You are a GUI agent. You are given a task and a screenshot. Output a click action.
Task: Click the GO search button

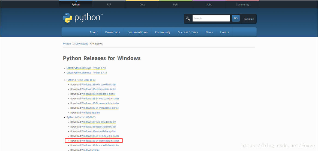click(x=236, y=18)
